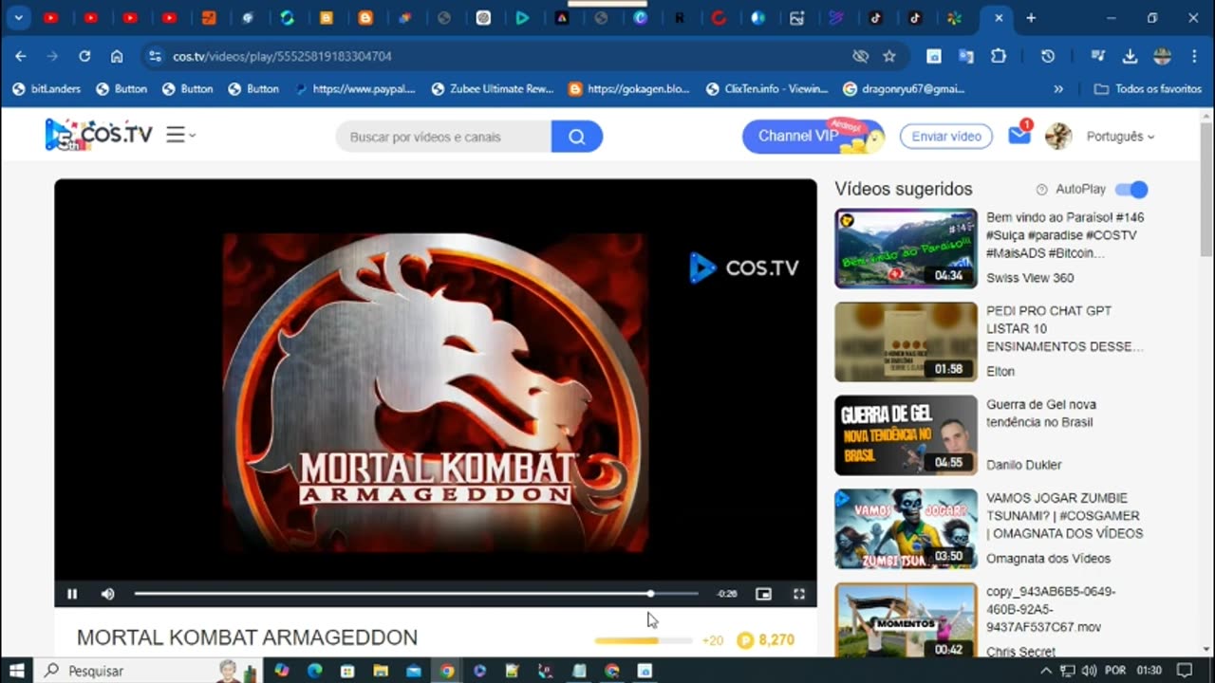
Task: Click the Enviar vídeo button
Action: pyautogui.click(x=946, y=137)
